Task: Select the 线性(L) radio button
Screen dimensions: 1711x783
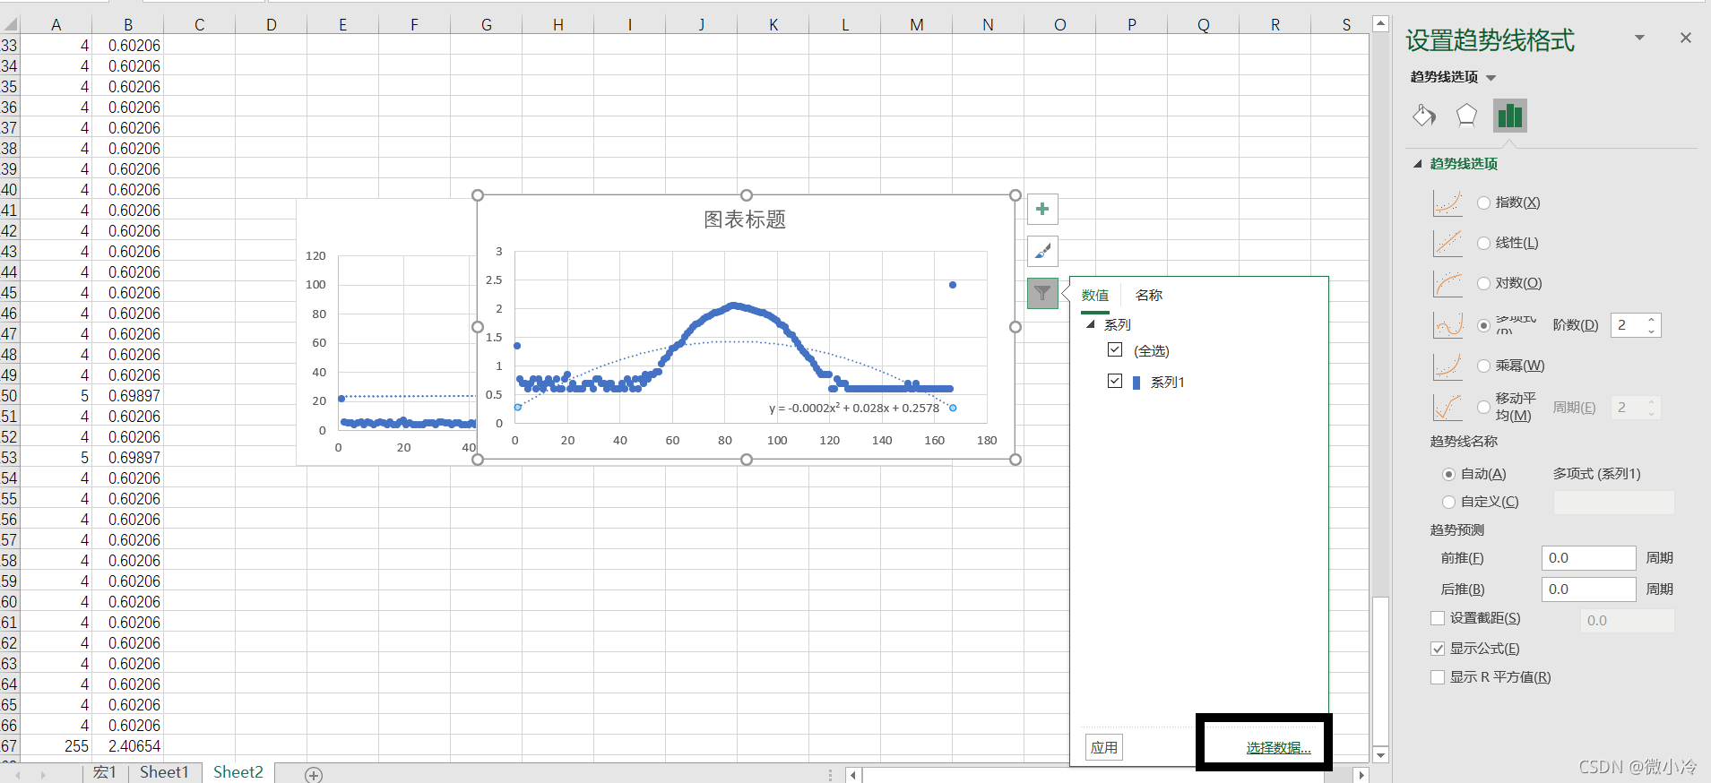Action: pos(1483,244)
